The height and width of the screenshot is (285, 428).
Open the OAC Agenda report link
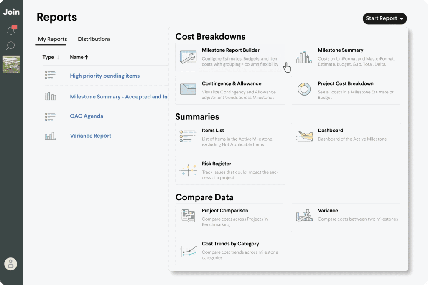click(x=87, y=116)
